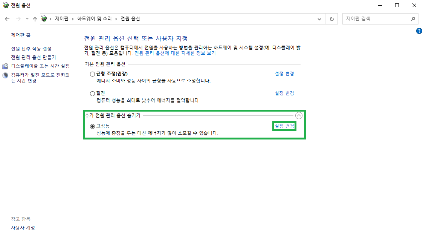
Task: Click the sleep moon icon in the sidebar
Action: click(x=5, y=75)
